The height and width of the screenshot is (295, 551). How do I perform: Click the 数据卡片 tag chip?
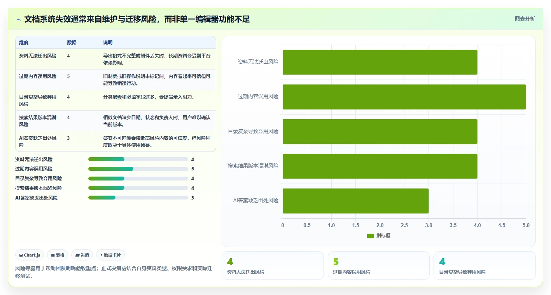pyautogui.click(x=110, y=255)
